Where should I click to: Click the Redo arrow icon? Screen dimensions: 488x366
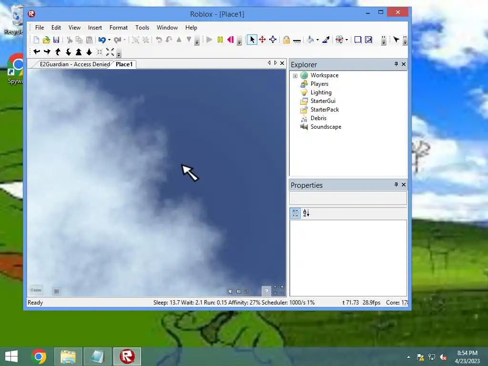pyautogui.click(x=117, y=40)
